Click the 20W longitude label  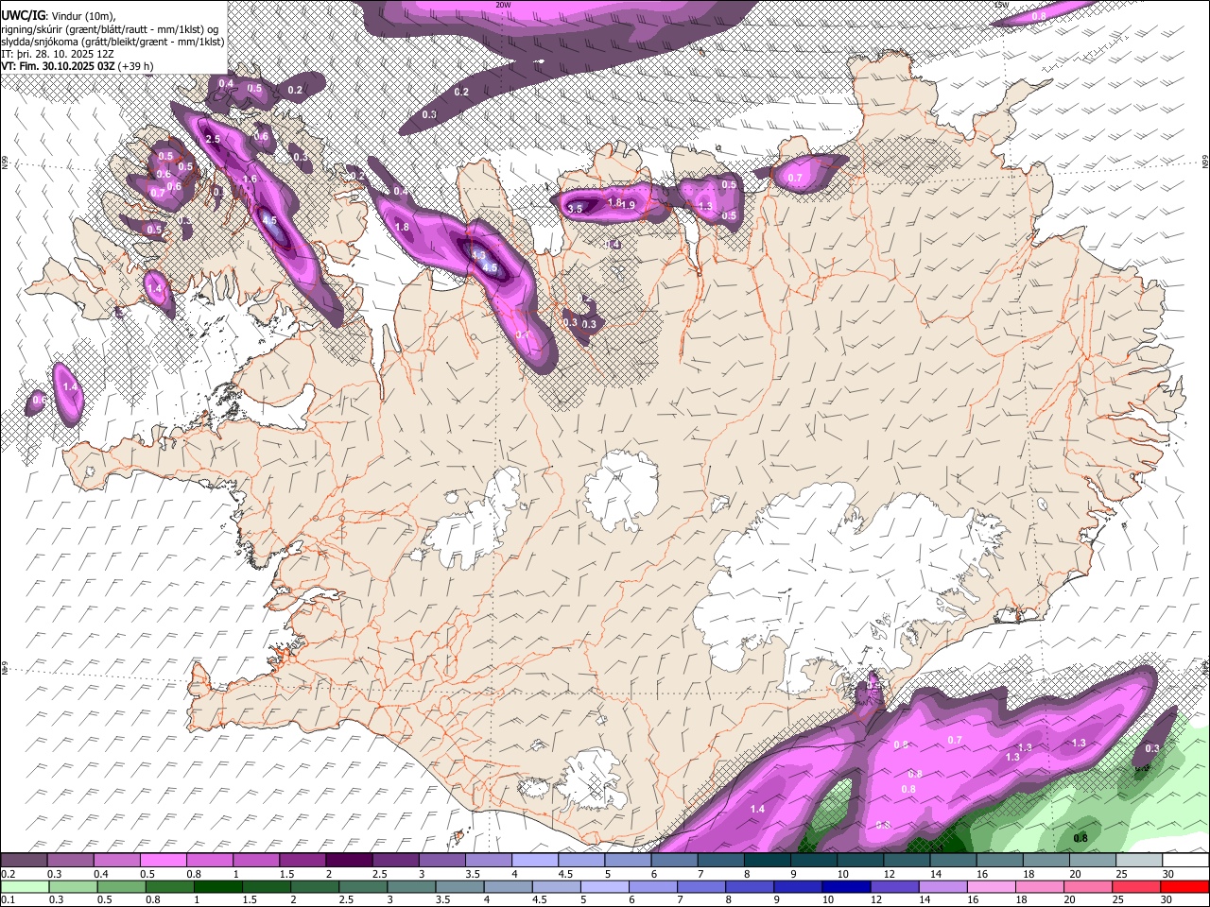click(503, 5)
